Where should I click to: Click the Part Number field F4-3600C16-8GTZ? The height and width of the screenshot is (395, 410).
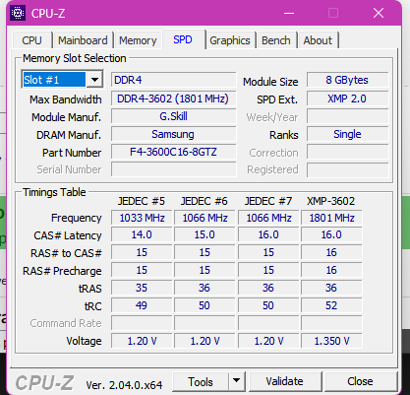click(173, 152)
